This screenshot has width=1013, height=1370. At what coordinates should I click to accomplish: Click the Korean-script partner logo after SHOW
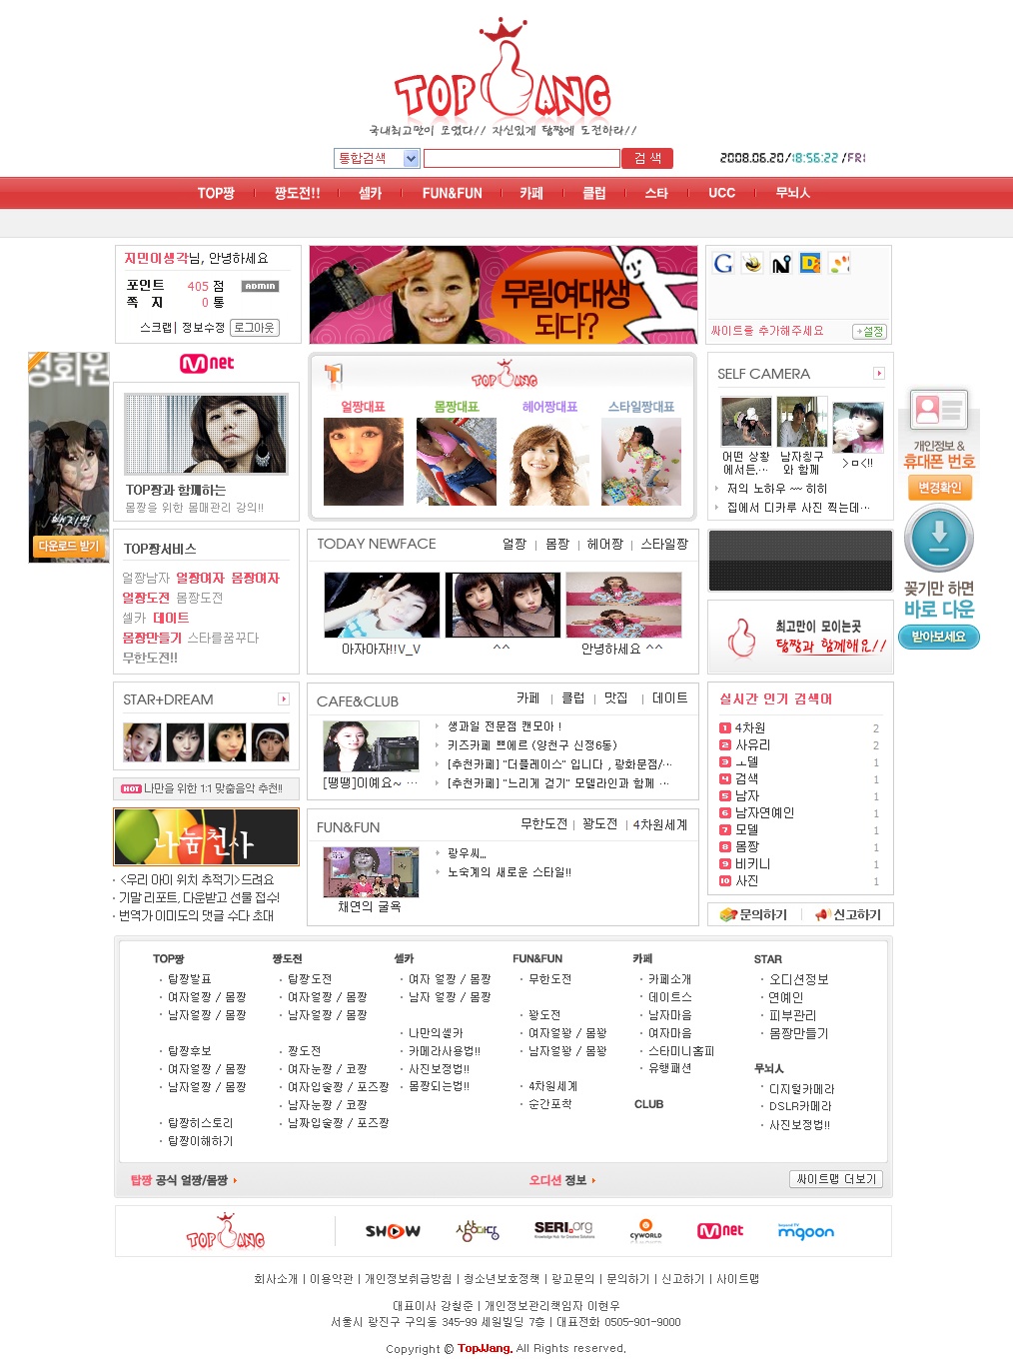[478, 1231]
